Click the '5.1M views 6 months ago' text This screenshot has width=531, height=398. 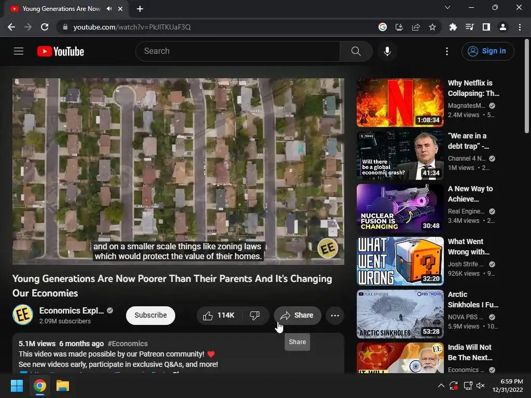point(61,344)
